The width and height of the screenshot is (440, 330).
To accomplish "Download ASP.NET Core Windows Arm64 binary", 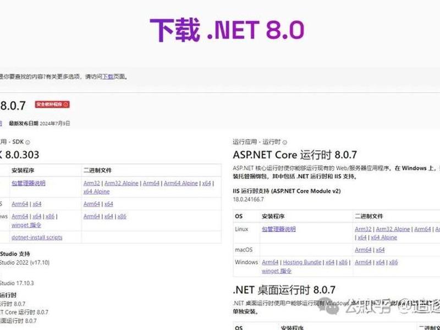I will pyautogui.click(x=363, y=262).
